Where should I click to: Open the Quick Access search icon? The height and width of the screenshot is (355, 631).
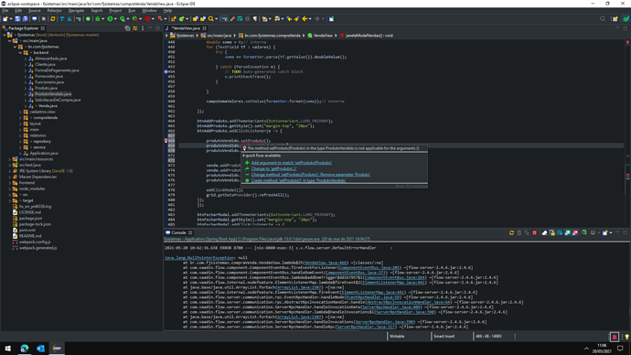pyautogui.click(x=603, y=19)
